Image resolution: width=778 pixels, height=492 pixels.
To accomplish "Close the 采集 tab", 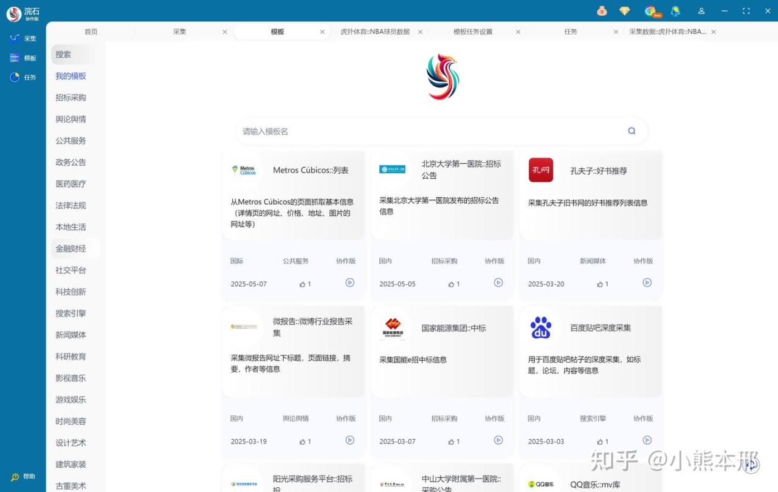I will [x=225, y=32].
